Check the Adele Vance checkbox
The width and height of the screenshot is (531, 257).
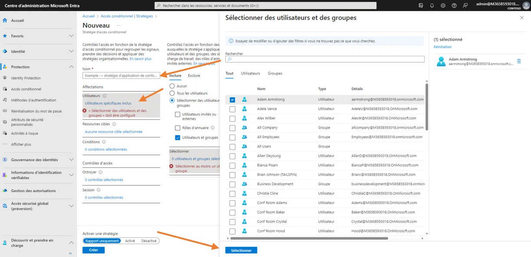point(232,109)
